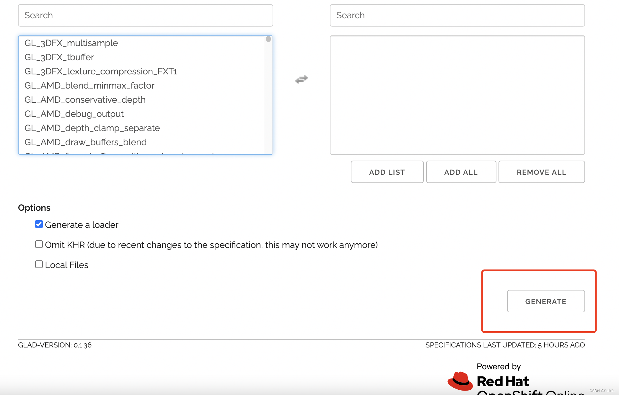
Task: Click REMOVE ALL to clear selected extensions
Action: [541, 172]
